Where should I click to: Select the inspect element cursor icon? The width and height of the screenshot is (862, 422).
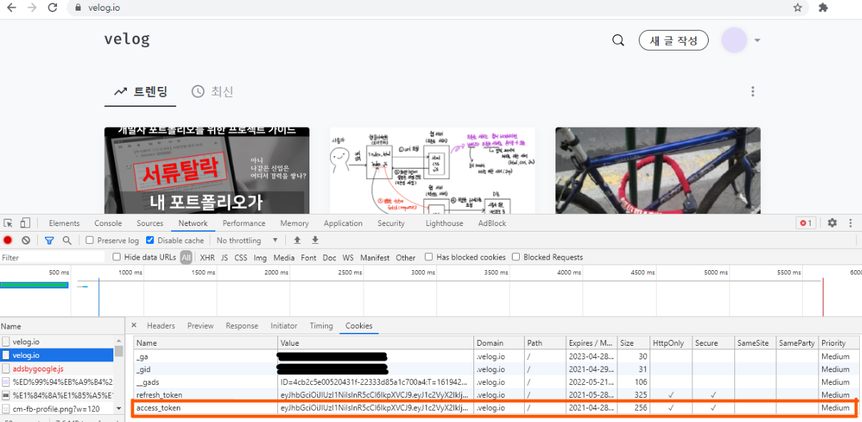[x=8, y=223]
